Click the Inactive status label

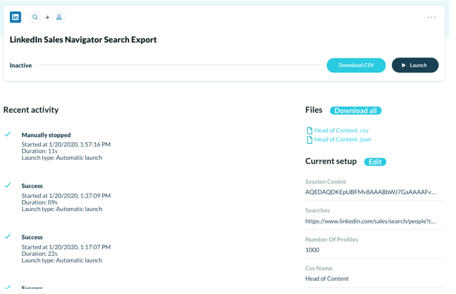[21, 65]
